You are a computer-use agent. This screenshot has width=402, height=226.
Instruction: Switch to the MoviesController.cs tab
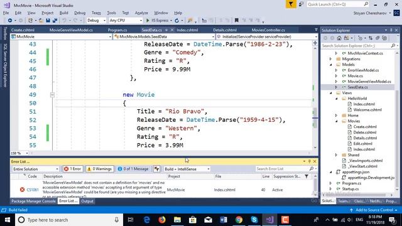coord(268,30)
